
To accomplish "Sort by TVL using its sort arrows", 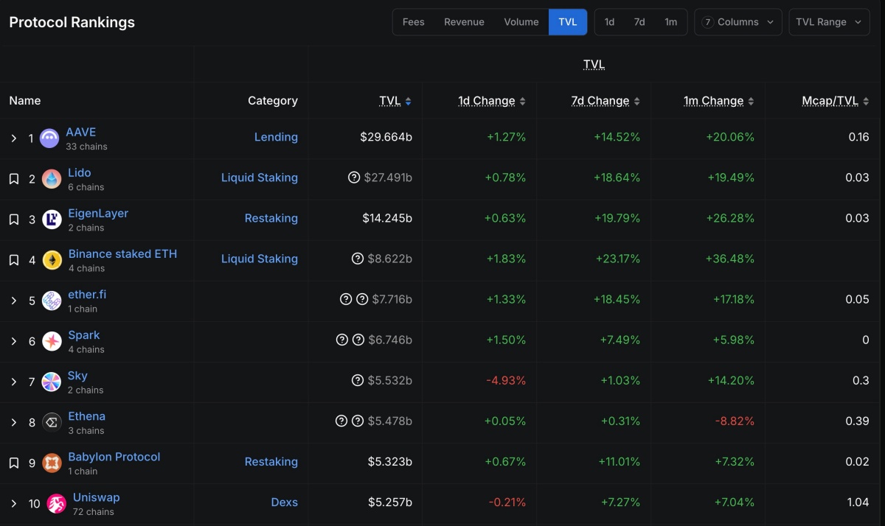I will pyautogui.click(x=408, y=101).
